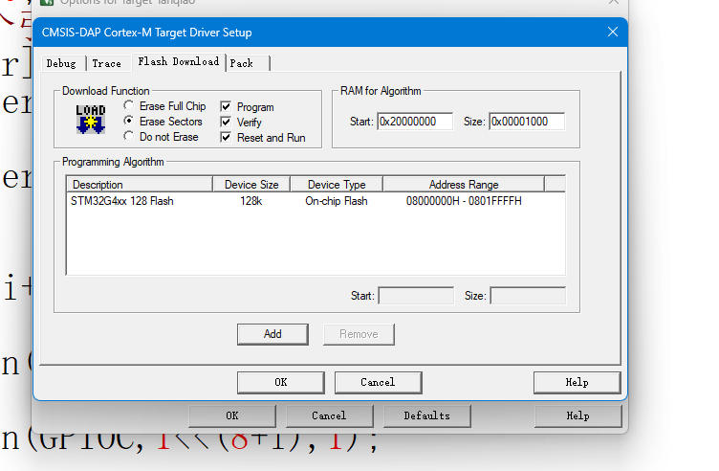Click Cancel in the Options for Target window
Screen dimensions: 719x471
329,415
